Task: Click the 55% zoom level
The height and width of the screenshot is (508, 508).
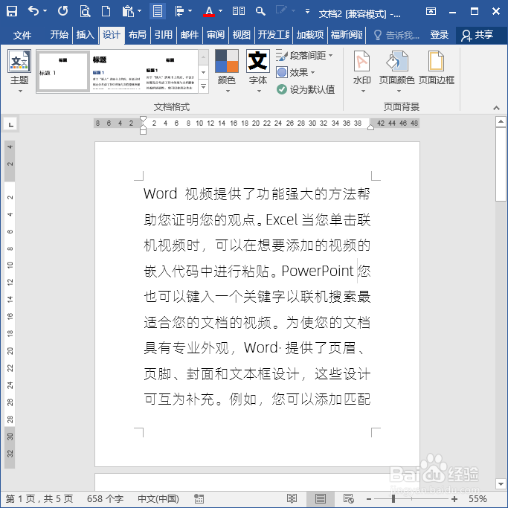Action: coord(478,499)
